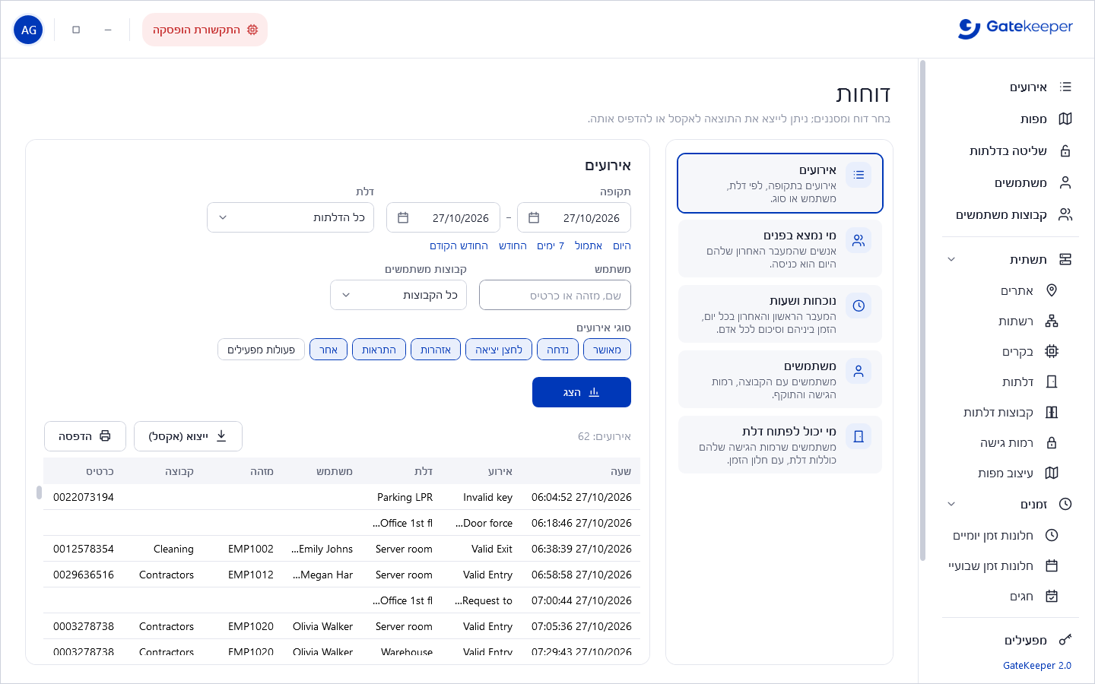Go to דלתות door icon in sidebar
This screenshot has width=1095, height=684.
click(x=1052, y=382)
